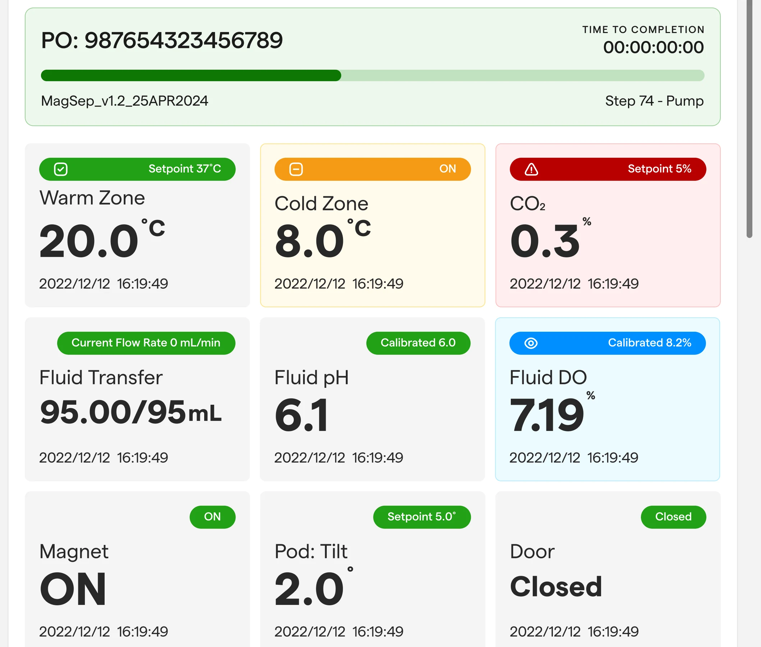Viewport: 761px width, 647px height.
Task: Click the CO₂ card title
Action: [527, 203]
